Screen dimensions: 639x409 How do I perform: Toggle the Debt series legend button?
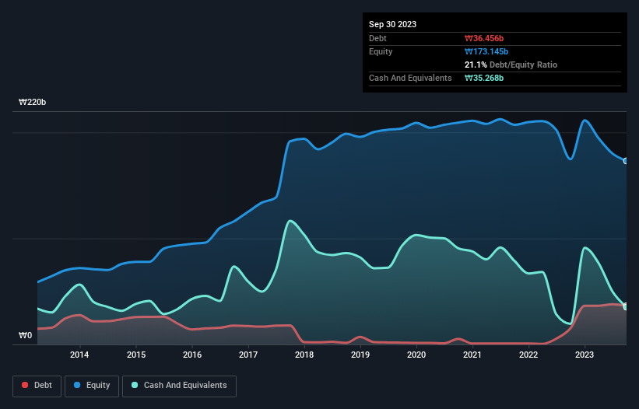[x=37, y=386]
